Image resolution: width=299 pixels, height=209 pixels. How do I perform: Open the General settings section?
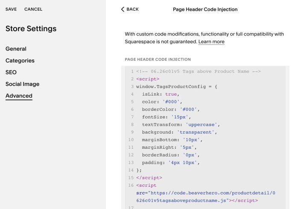16,49
